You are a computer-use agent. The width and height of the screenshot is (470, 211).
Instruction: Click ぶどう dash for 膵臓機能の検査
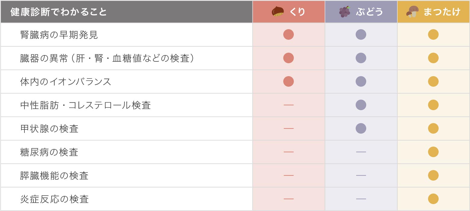click(361, 175)
